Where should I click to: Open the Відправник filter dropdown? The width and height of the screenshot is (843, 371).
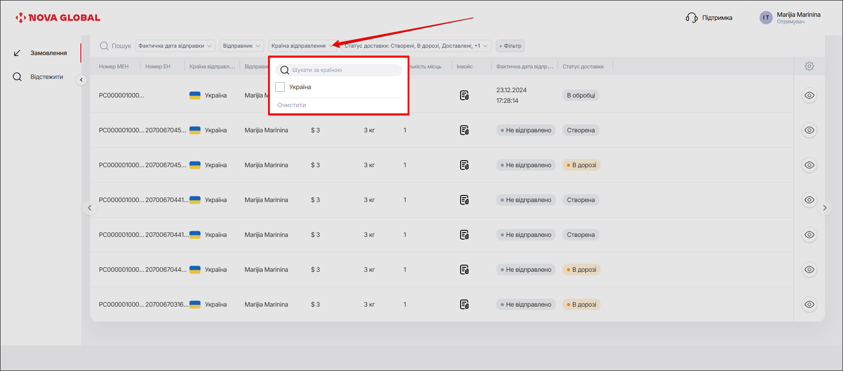click(x=242, y=46)
